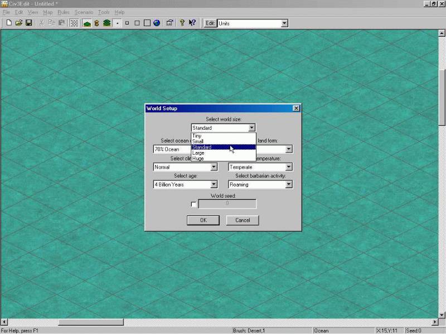Click the 70% Ocean selection box

coord(172,149)
